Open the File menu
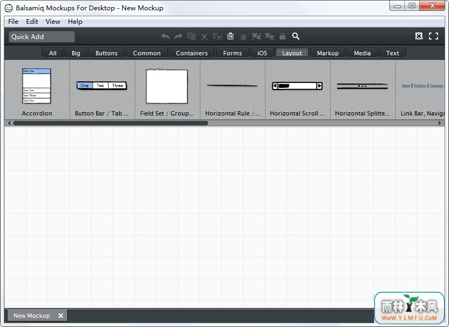Image resolution: width=449 pixels, height=327 pixels. tap(13, 22)
